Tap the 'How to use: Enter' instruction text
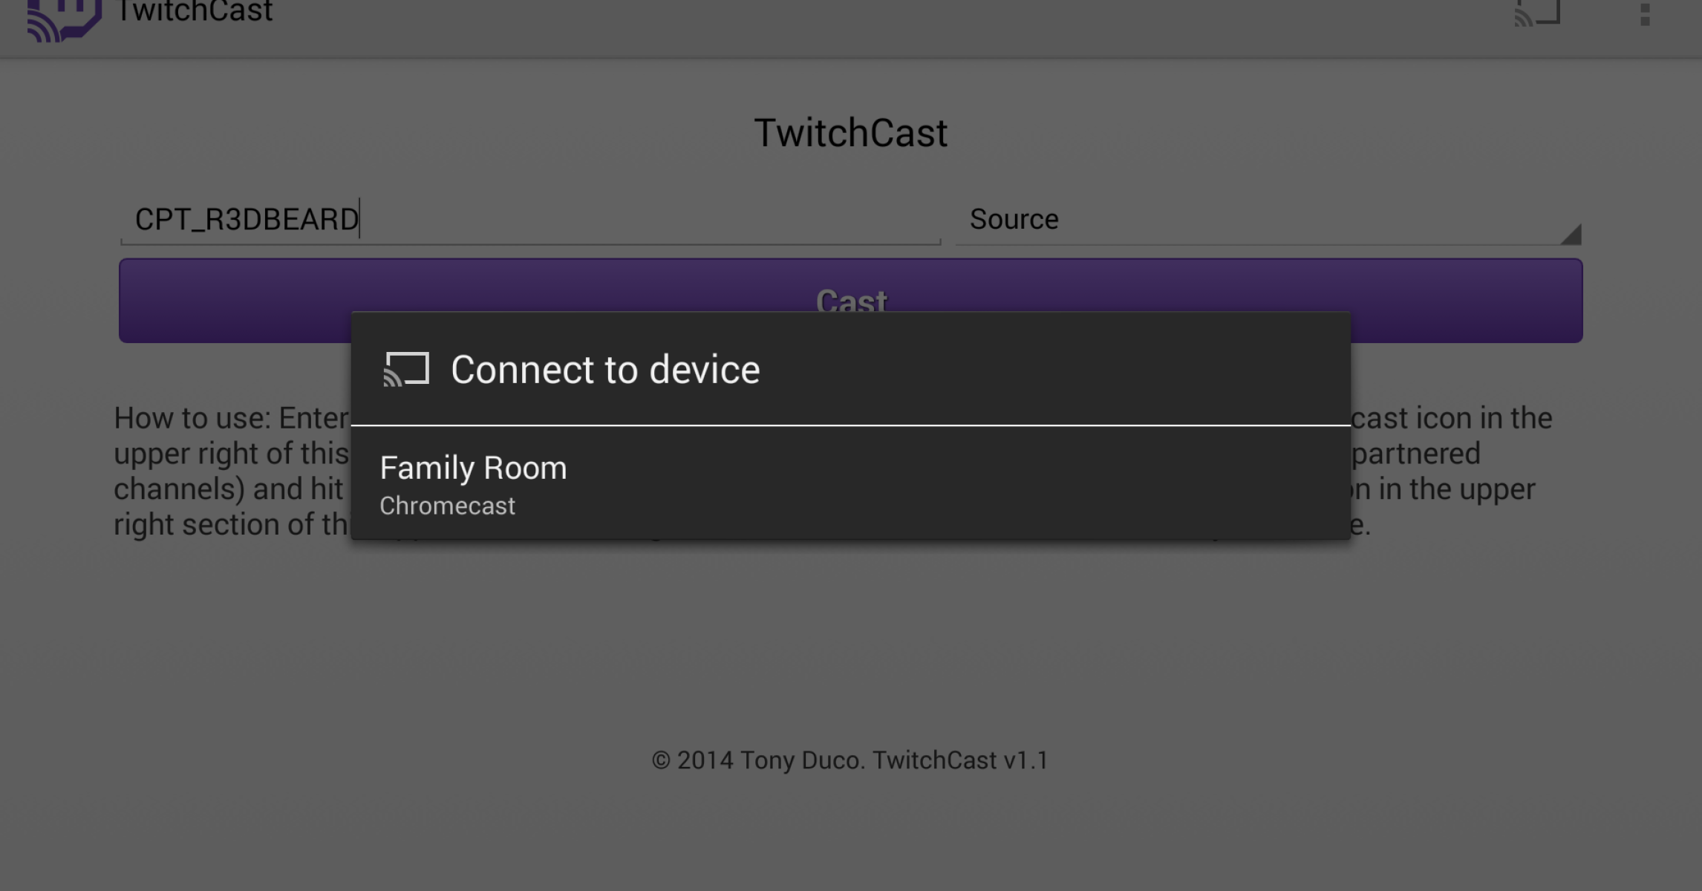The image size is (1702, 891). (231, 418)
